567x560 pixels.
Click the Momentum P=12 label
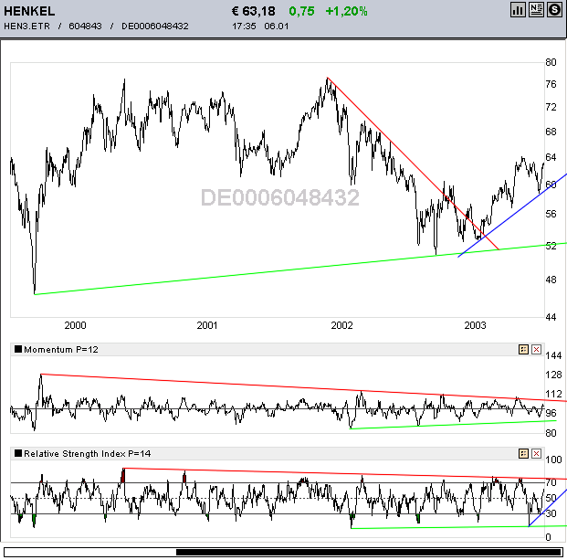61,350
